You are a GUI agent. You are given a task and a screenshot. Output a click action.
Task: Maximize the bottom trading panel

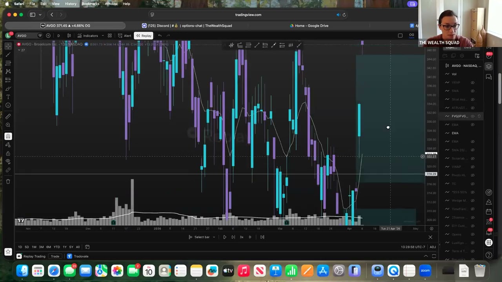click(x=434, y=257)
